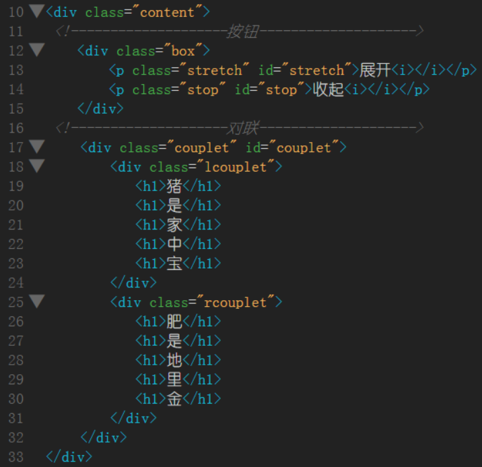The width and height of the screenshot is (482, 467).
Task: Click the closing </div> on line 32
Action: 104,438
